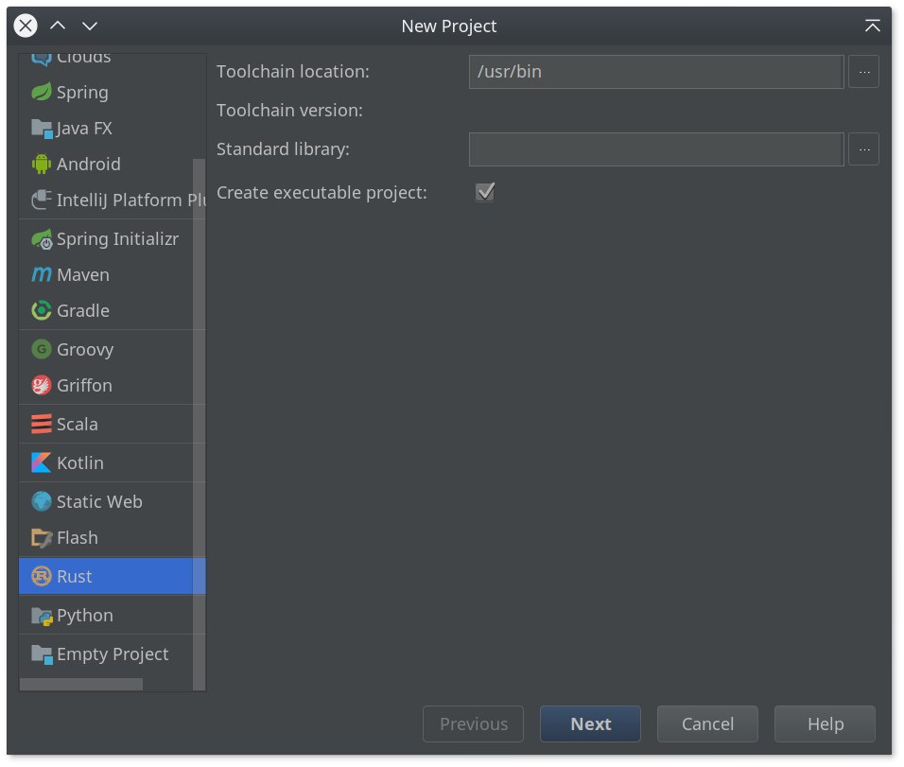Click the IntelliJ Platform Plugin icon

point(41,200)
